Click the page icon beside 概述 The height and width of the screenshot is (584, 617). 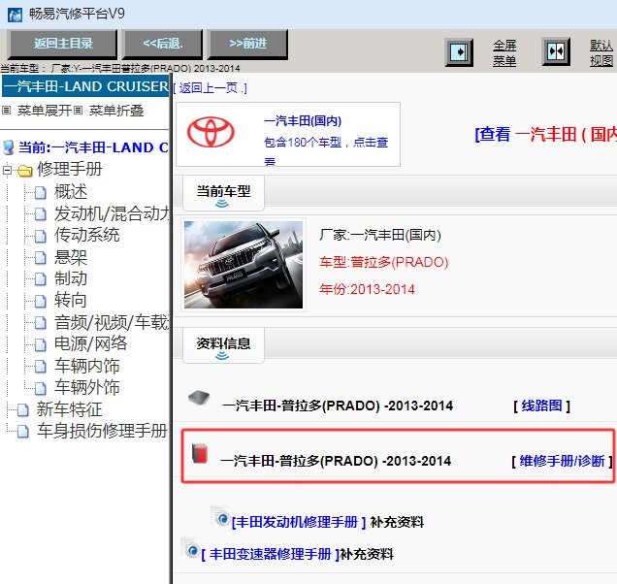point(40,192)
